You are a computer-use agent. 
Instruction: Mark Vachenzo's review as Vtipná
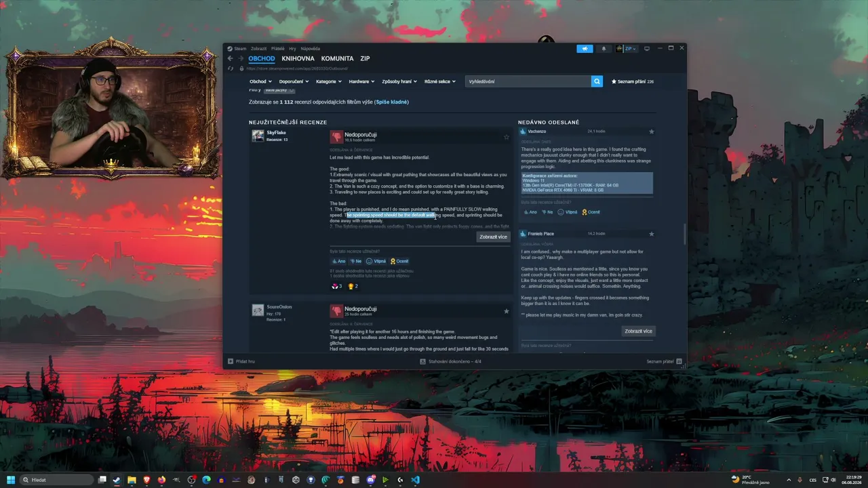[567, 212]
